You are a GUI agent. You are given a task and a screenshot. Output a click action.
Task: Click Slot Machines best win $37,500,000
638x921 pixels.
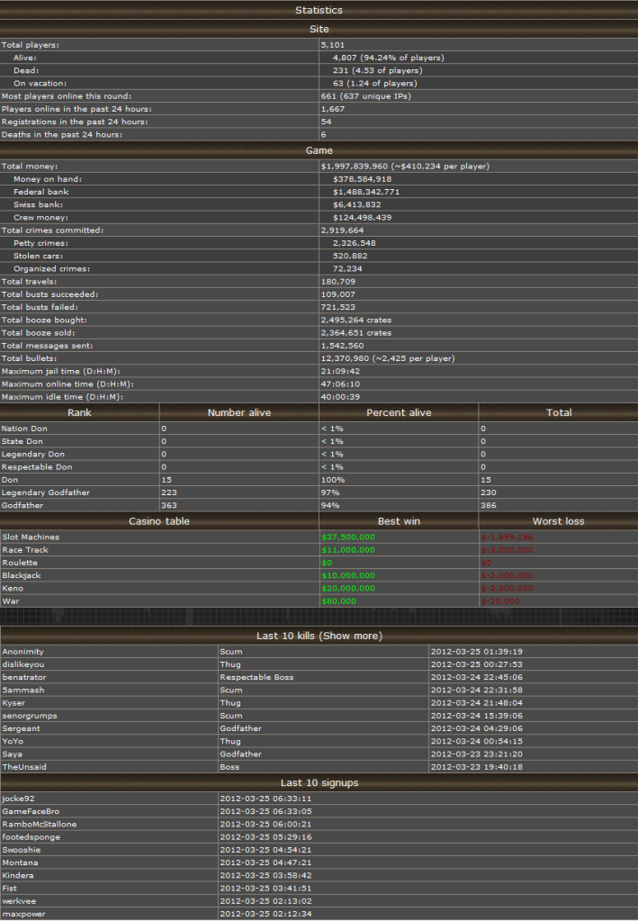pyautogui.click(x=348, y=537)
